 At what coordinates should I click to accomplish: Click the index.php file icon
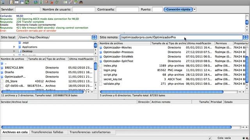click(x=101, y=66)
